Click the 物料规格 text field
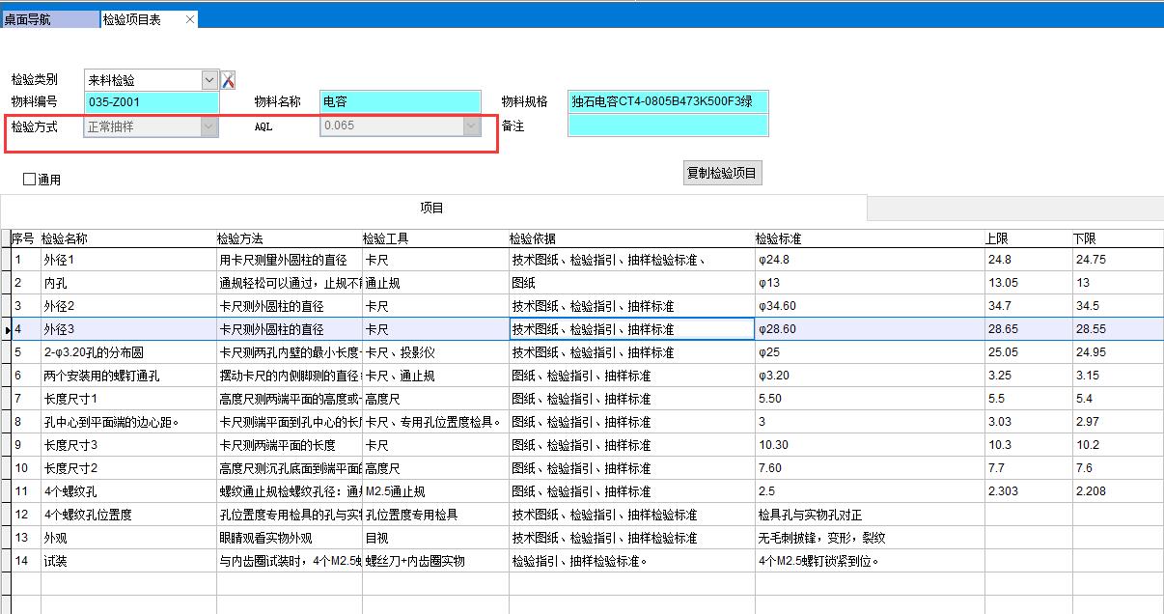This screenshot has width=1164, height=614. pyautogui.click(x=668, y=102)
